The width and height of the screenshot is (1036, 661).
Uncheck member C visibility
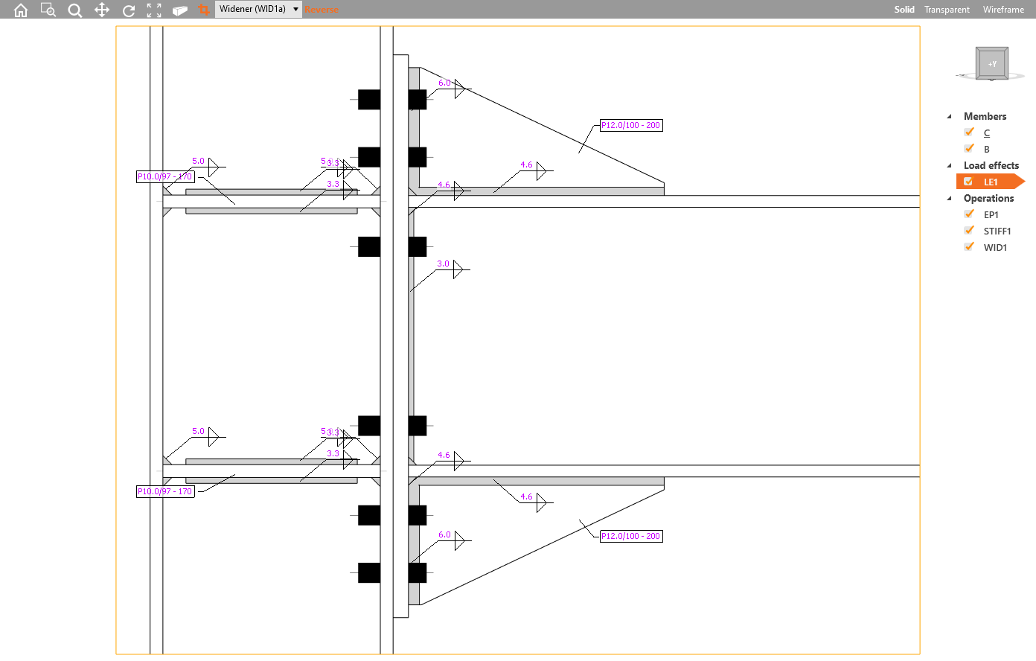[x=968, y=132]
